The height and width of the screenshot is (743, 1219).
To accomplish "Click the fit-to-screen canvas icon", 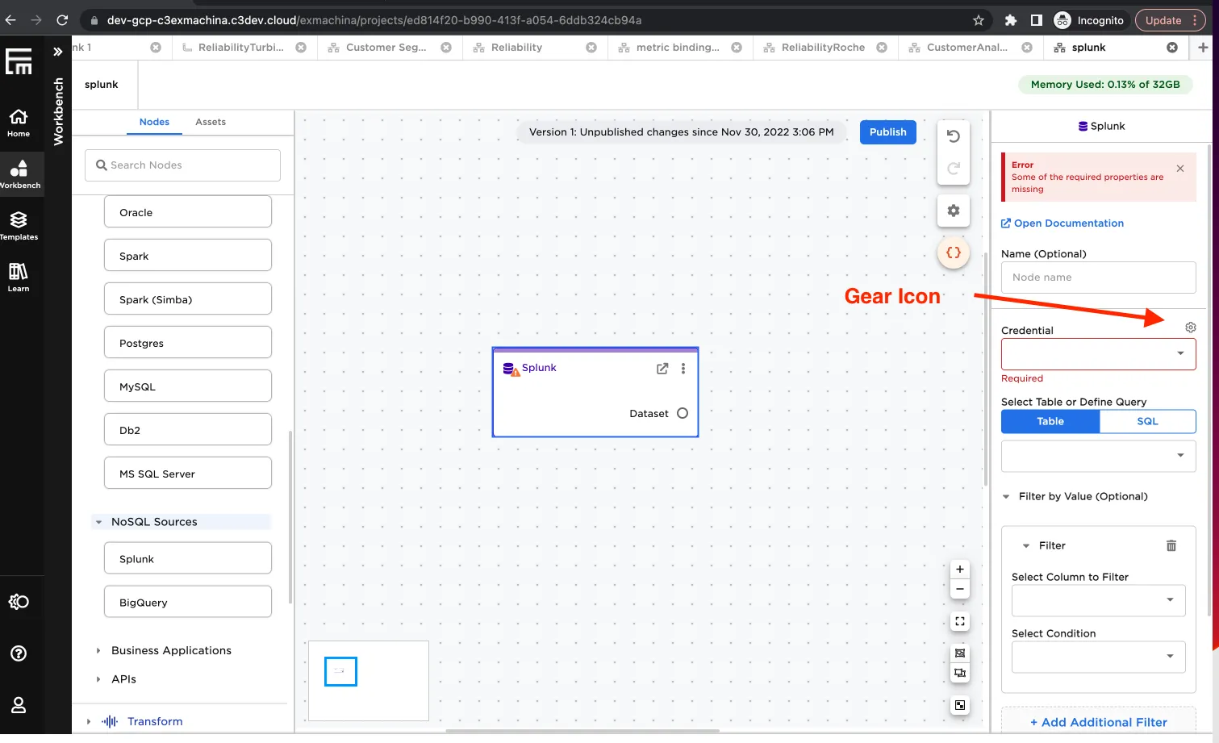I will coord(959,621).
